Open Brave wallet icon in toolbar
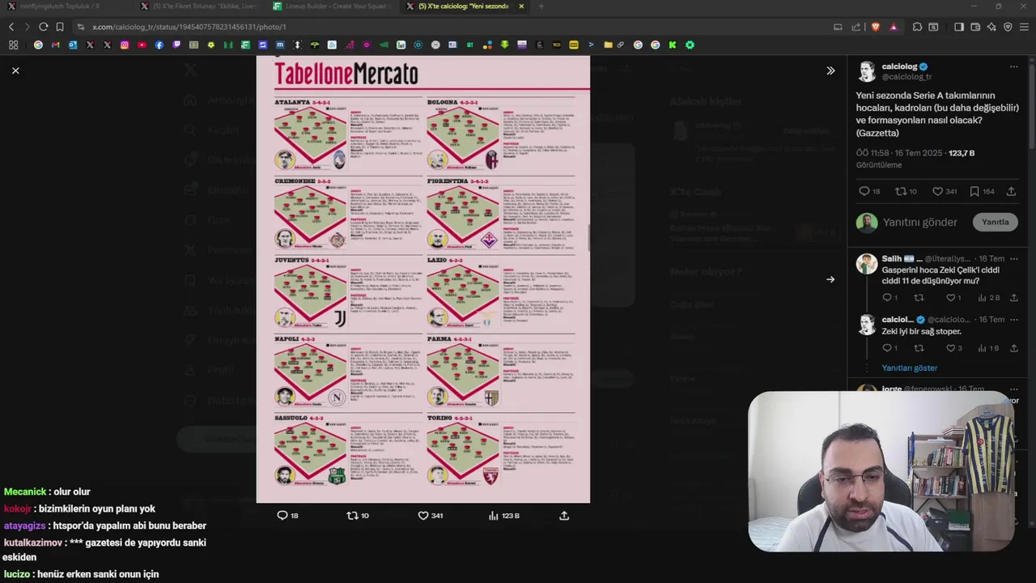 [975, 27]
